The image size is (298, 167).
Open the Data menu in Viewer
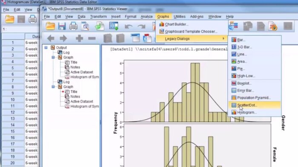click(x=81, y=17)
